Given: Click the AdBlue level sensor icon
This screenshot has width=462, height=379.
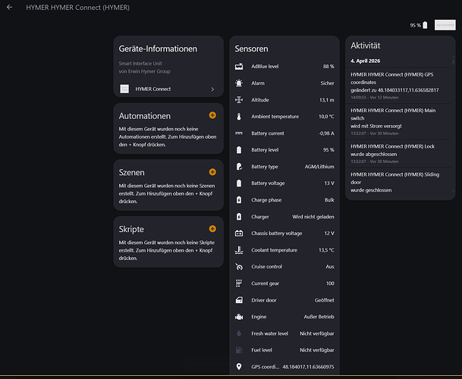Looking at the screenshot, I should point(239,67).
